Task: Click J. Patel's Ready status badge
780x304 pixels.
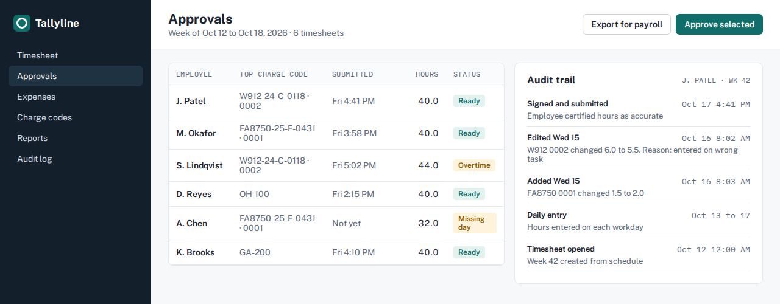Action: click(x=469, y=101)
